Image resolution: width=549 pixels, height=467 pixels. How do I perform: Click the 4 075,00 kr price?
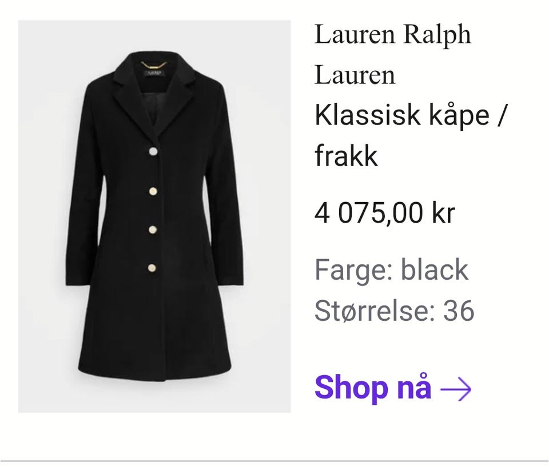coord(385,213)
